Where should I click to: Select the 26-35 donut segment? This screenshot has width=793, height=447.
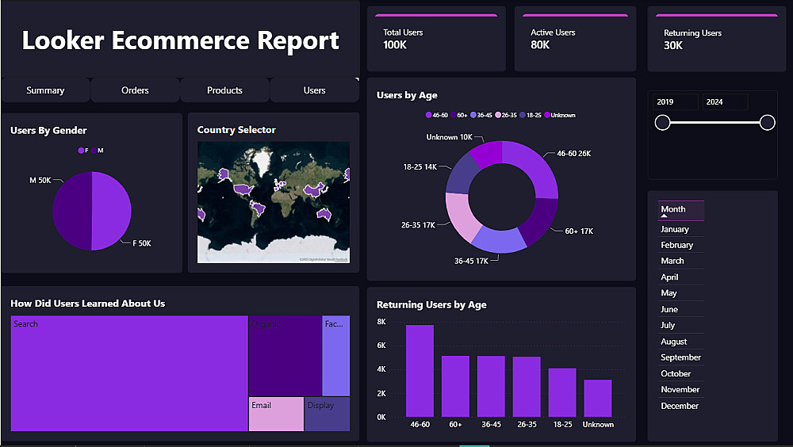(462, 217)
